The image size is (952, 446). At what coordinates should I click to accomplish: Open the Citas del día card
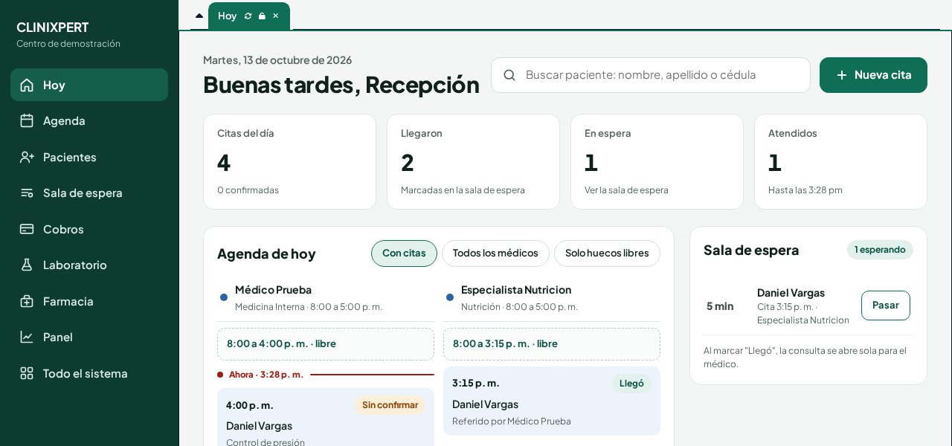(x=289, y=161)
